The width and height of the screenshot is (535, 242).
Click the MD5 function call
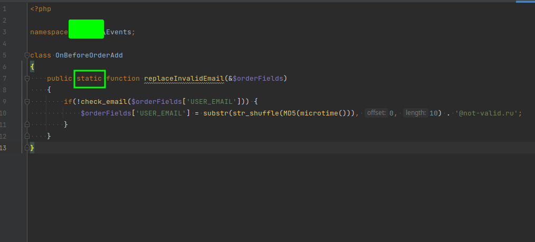click(x=289, y=113)
